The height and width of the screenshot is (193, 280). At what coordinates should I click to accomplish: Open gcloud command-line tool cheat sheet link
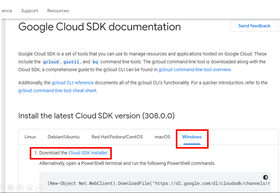click(x=57, y=91)
